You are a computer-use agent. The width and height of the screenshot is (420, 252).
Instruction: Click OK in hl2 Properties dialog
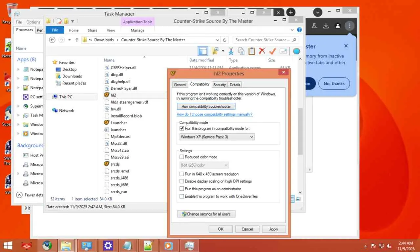click(x=221, y=229)
